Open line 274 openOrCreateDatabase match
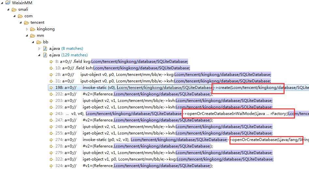 [x=182, y=140]
